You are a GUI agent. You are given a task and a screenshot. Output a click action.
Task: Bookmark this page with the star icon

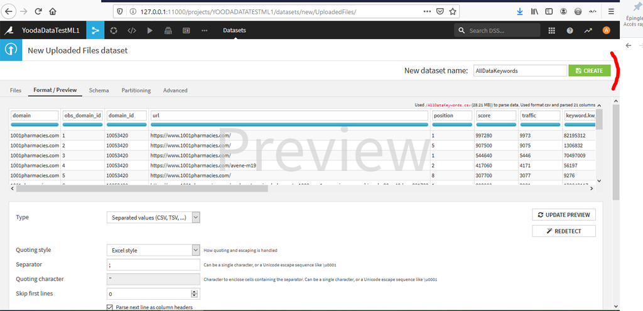(x=452, y=11)
